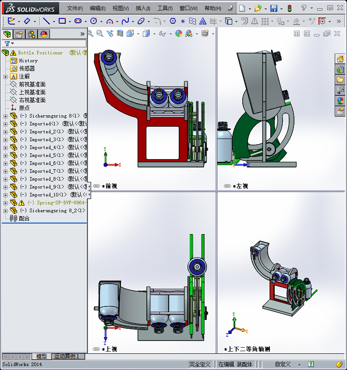Viewport: 347px width, 370px height.
Task: Open the ConfigurationManager tab
Action: tap(32, 34)
